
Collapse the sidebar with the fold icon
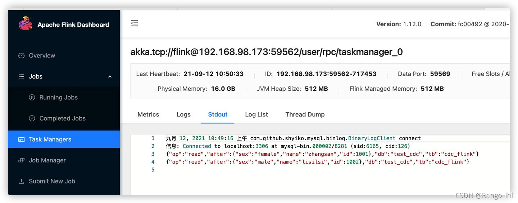click(x=135, y=23)
